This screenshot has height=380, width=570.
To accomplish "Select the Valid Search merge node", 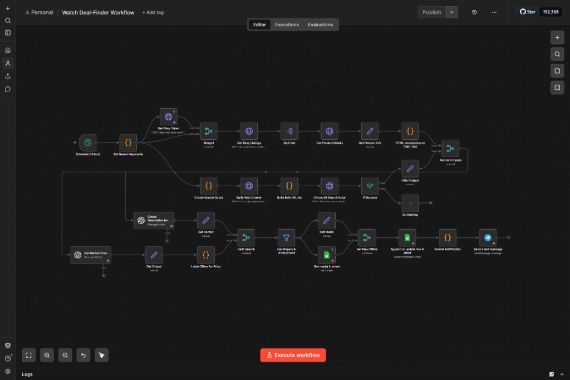I will pos(246,238).
